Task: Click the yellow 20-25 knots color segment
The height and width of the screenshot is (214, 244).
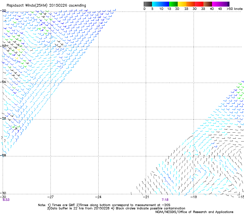Action: coord(182,4)
